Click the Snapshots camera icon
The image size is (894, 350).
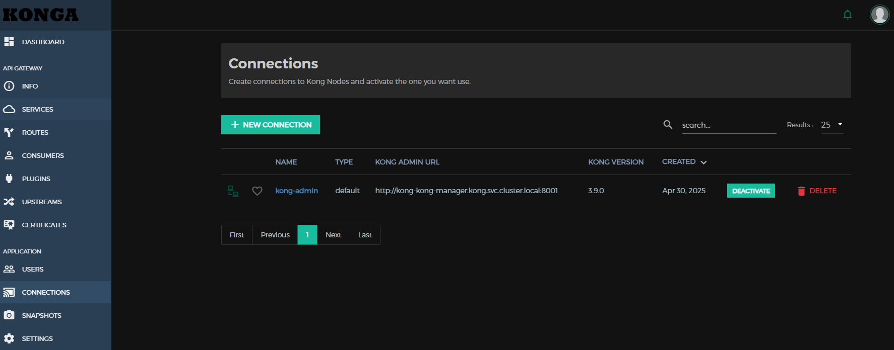[x=9, y=315]
